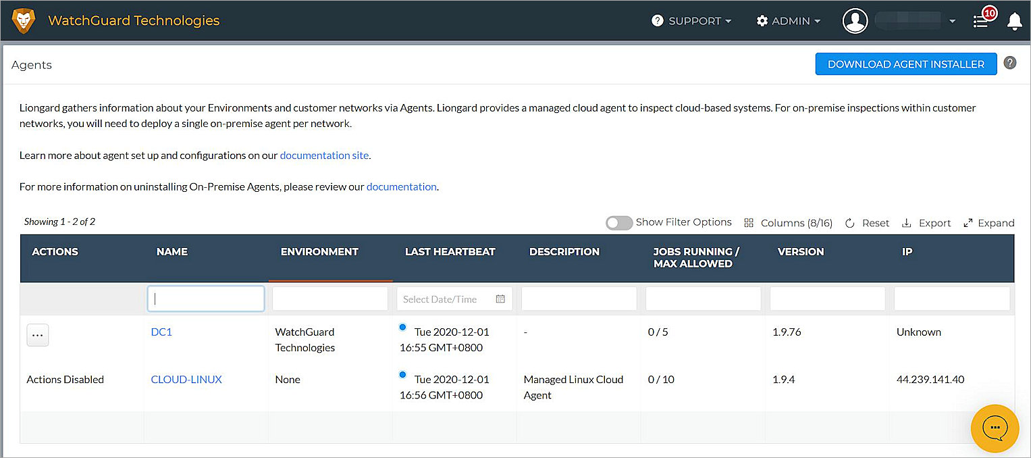Toggle the Show Filter Options switch
The height and width of the screenshot is (458, 1031).
(x=618, y=223)
